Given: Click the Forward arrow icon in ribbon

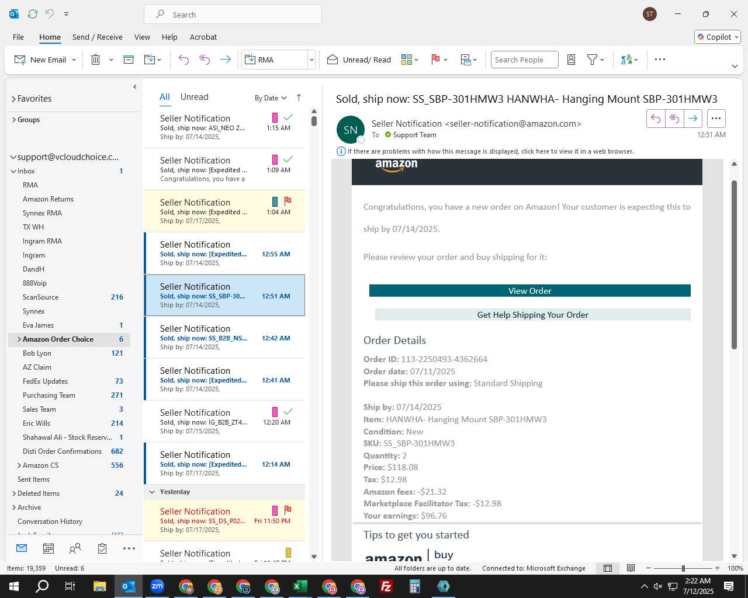Looking at the screenshot, I should pyautogui.click(x=225, y=60).
